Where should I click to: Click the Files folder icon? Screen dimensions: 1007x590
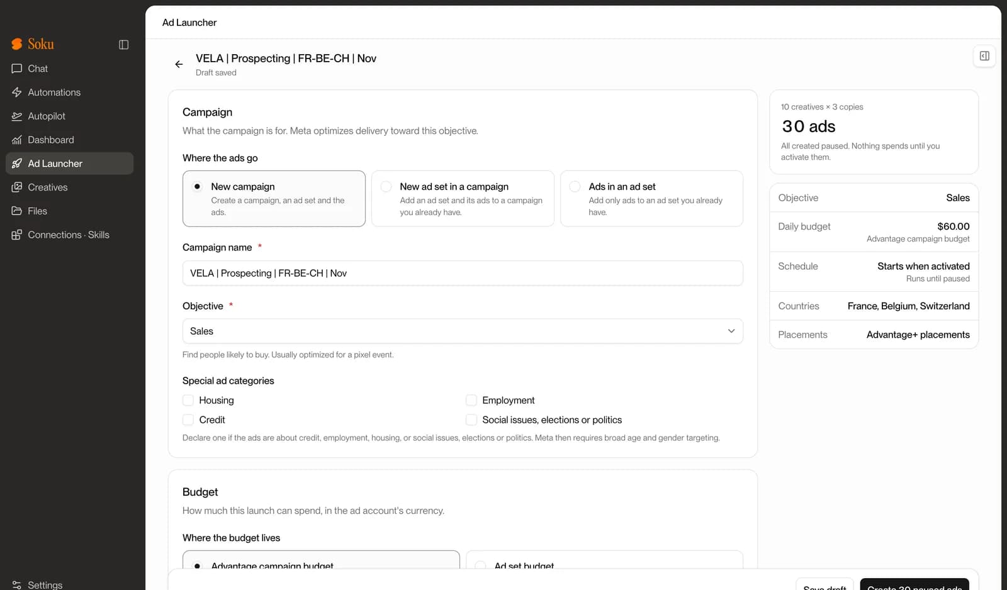pyautogui.click(x=17, y=211)
